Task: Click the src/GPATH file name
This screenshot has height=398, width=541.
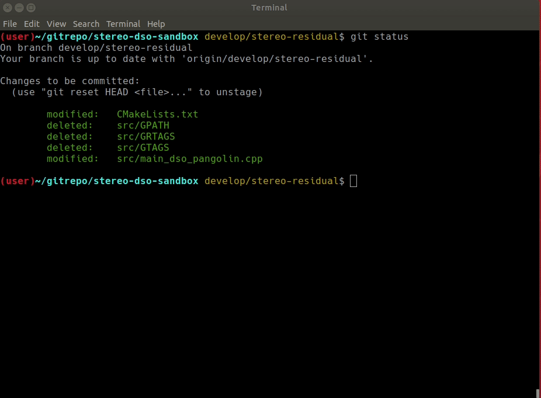Action: point(143,125)
